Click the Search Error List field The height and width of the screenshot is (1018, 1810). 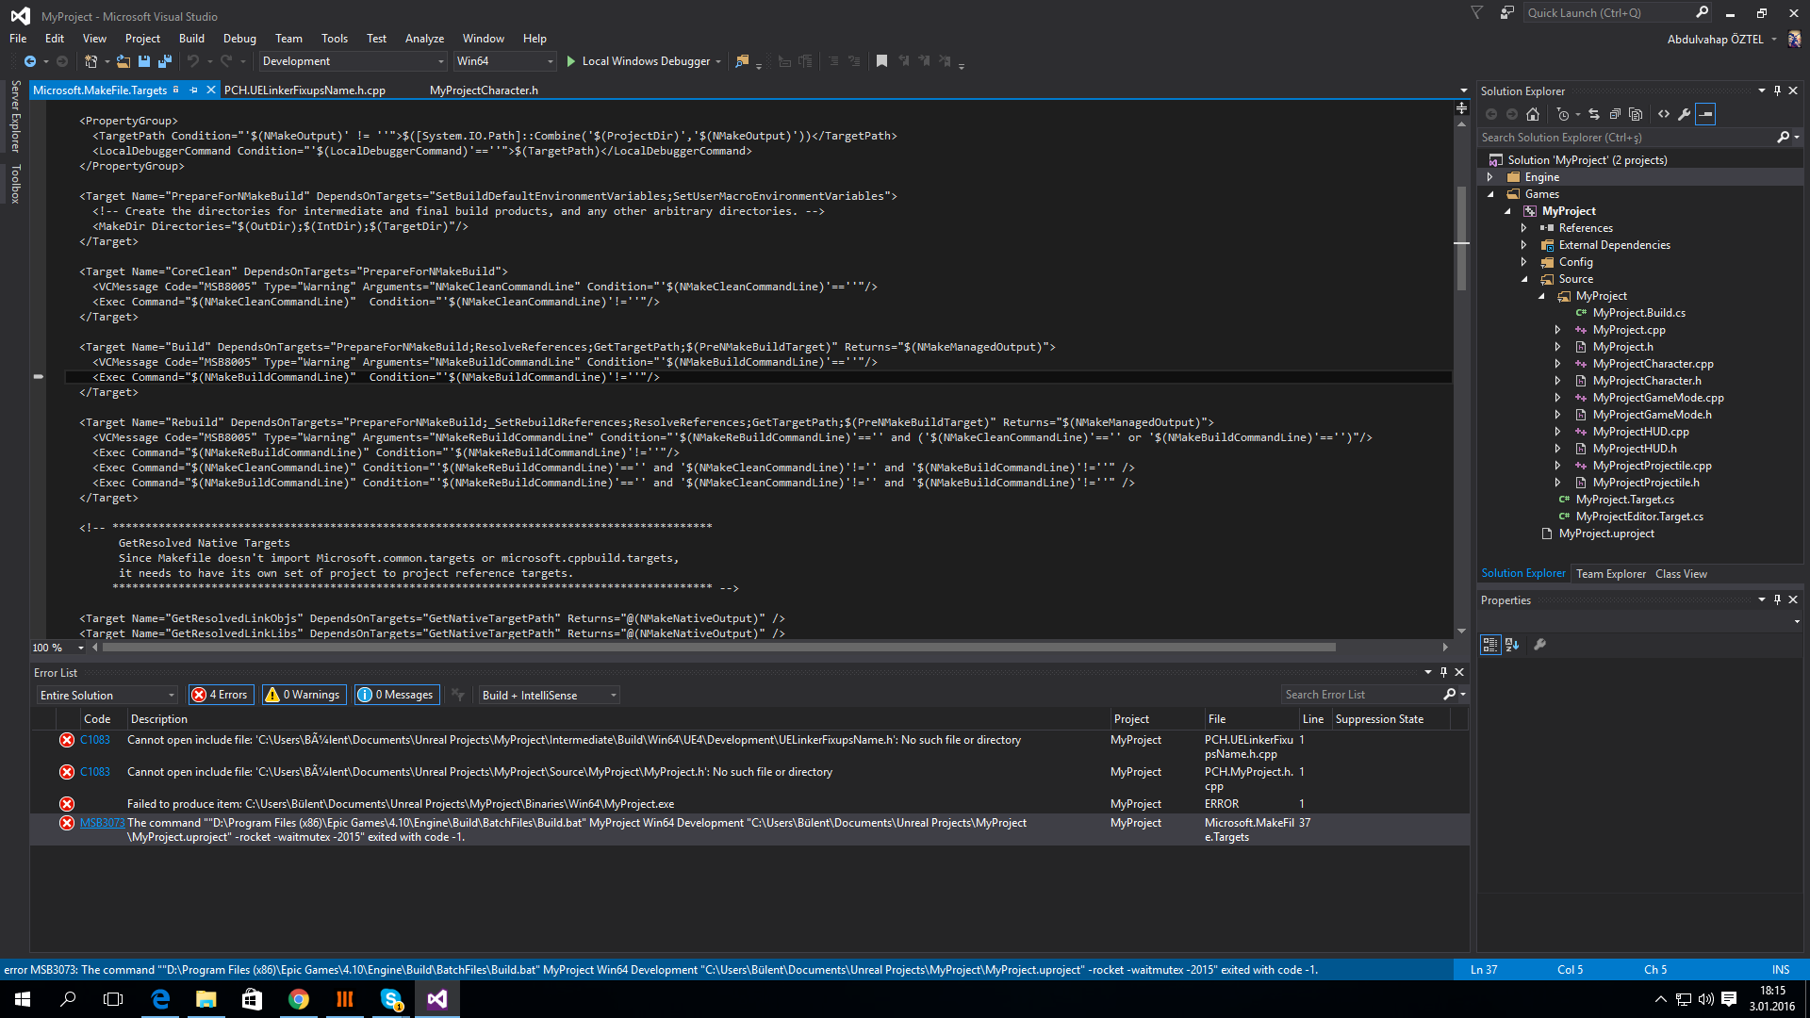tap(1361, 695)
